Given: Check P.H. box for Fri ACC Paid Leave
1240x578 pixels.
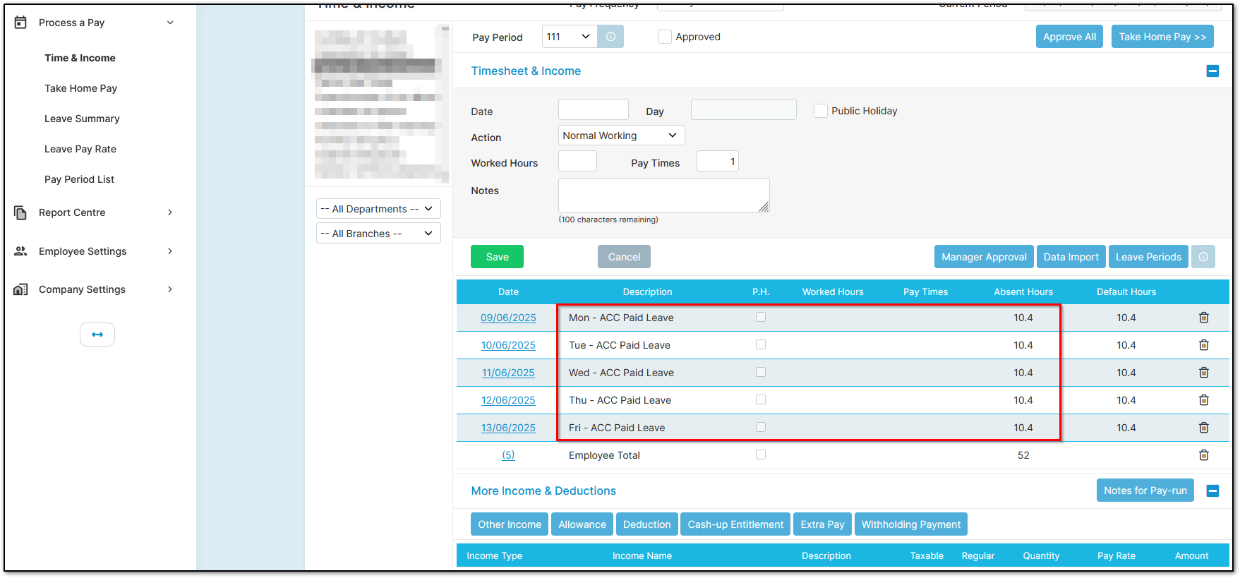Looking at the screenshot, I should point(761,427).
